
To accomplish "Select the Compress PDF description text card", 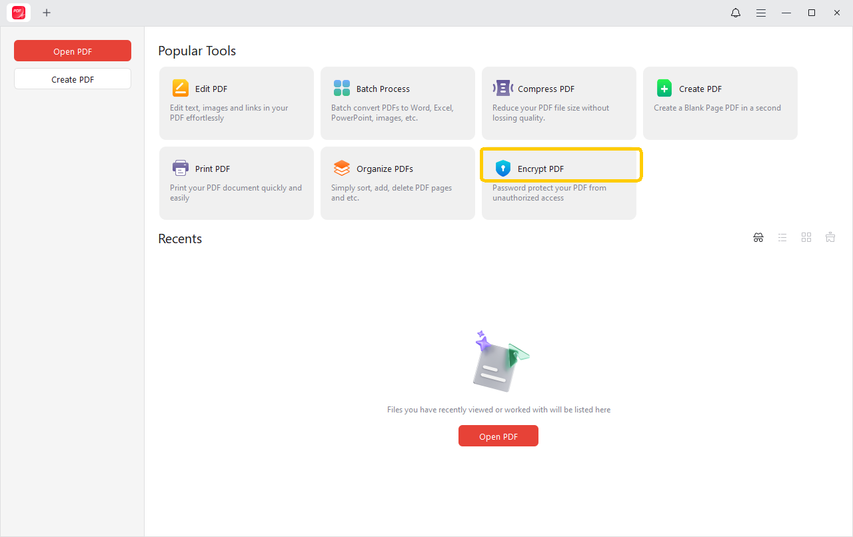I will click(550, 113).
